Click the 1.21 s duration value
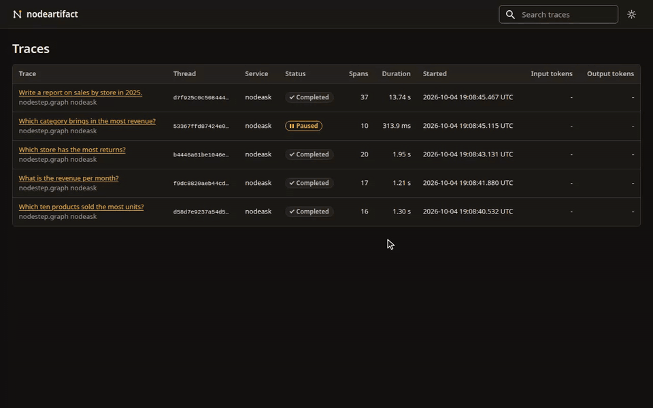Image resolution: width=653 pixels, height=408 pixels. coord(401,183)
